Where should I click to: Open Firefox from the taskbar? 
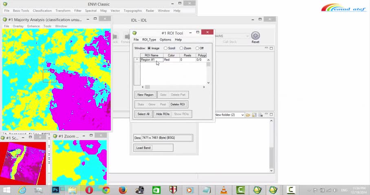pyautogui.click(x=123, y=190)
